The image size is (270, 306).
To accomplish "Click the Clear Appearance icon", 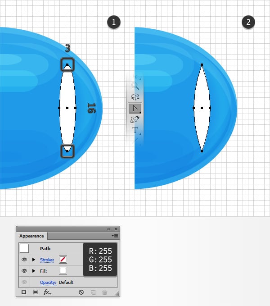I will [x=81, y=292].
